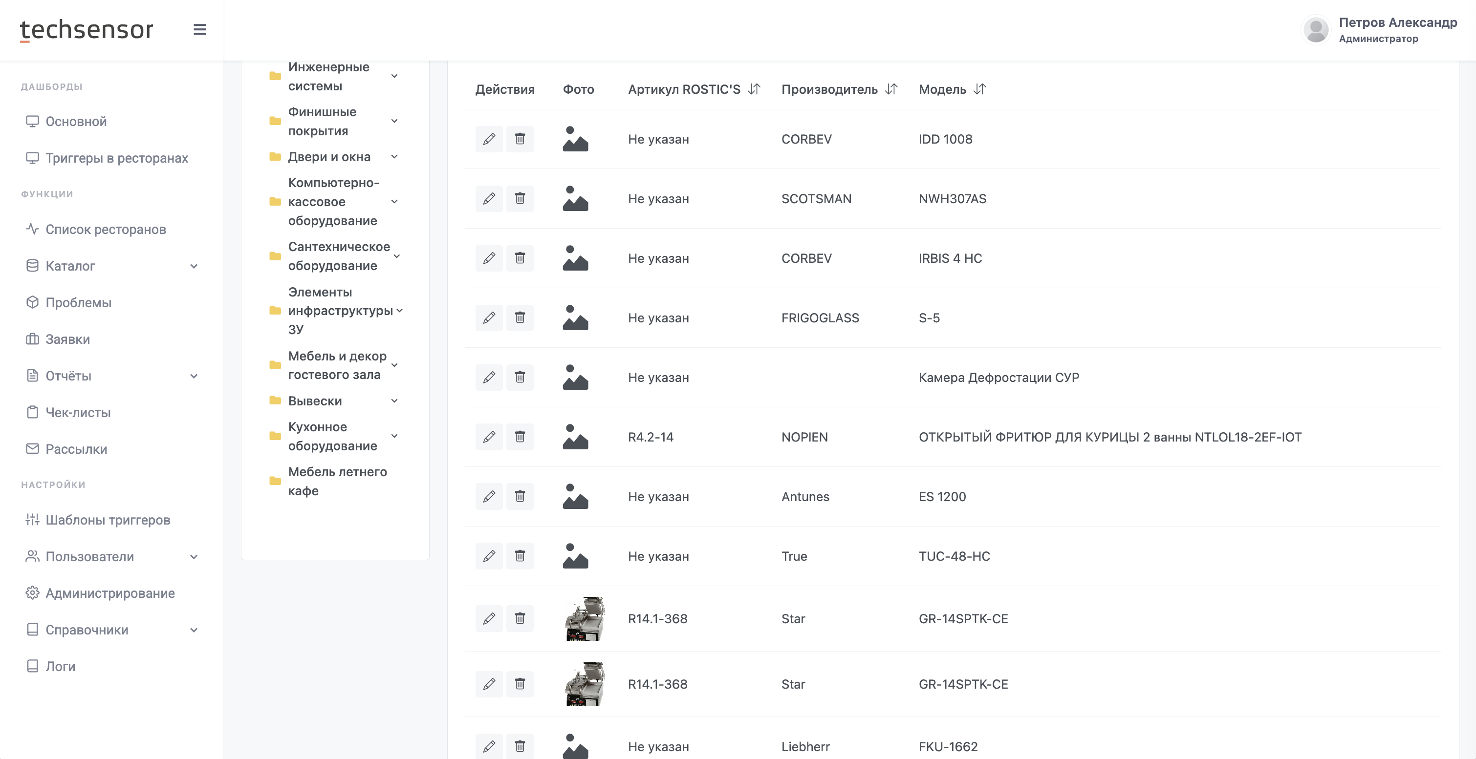Delete the Камера Дефростации СУР row

tap(520, 377)
